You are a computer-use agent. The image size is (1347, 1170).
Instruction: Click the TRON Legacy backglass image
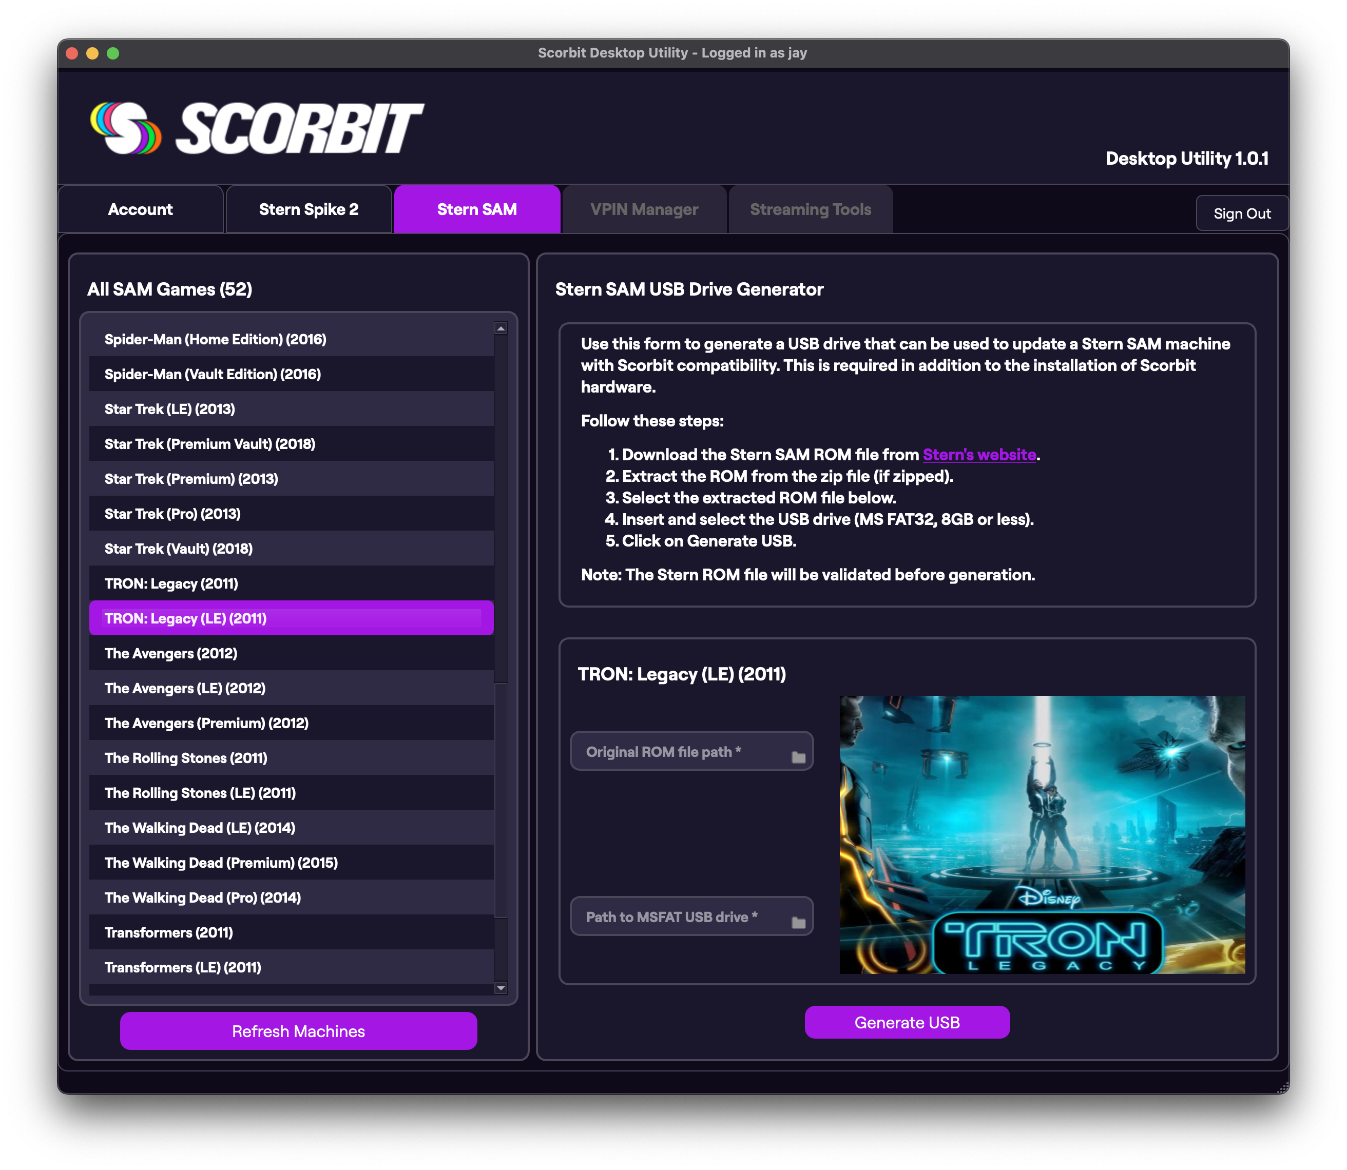1041,834
